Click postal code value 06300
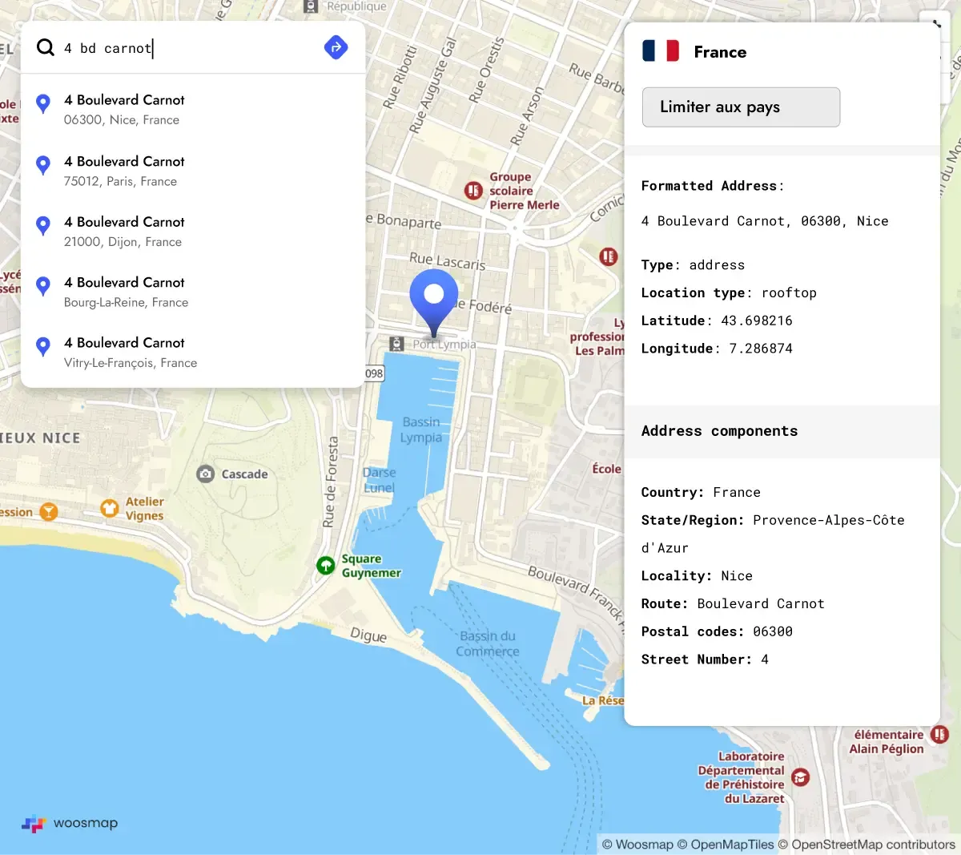This screenshot has width=961, height=855. [x=773, y=631]
